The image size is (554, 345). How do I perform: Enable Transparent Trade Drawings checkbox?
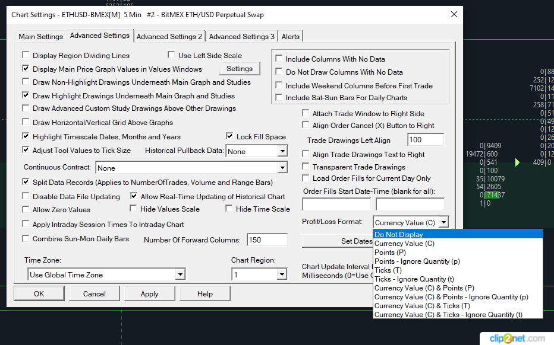tap(306, 167)
